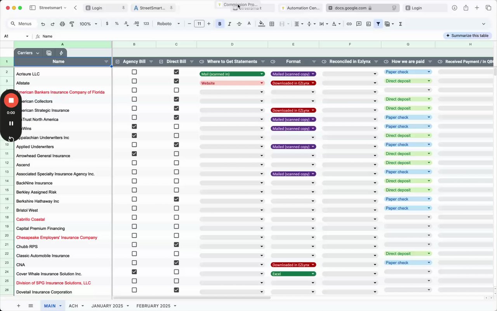
Task: Stop the screen recording
Action: (11, 101)
